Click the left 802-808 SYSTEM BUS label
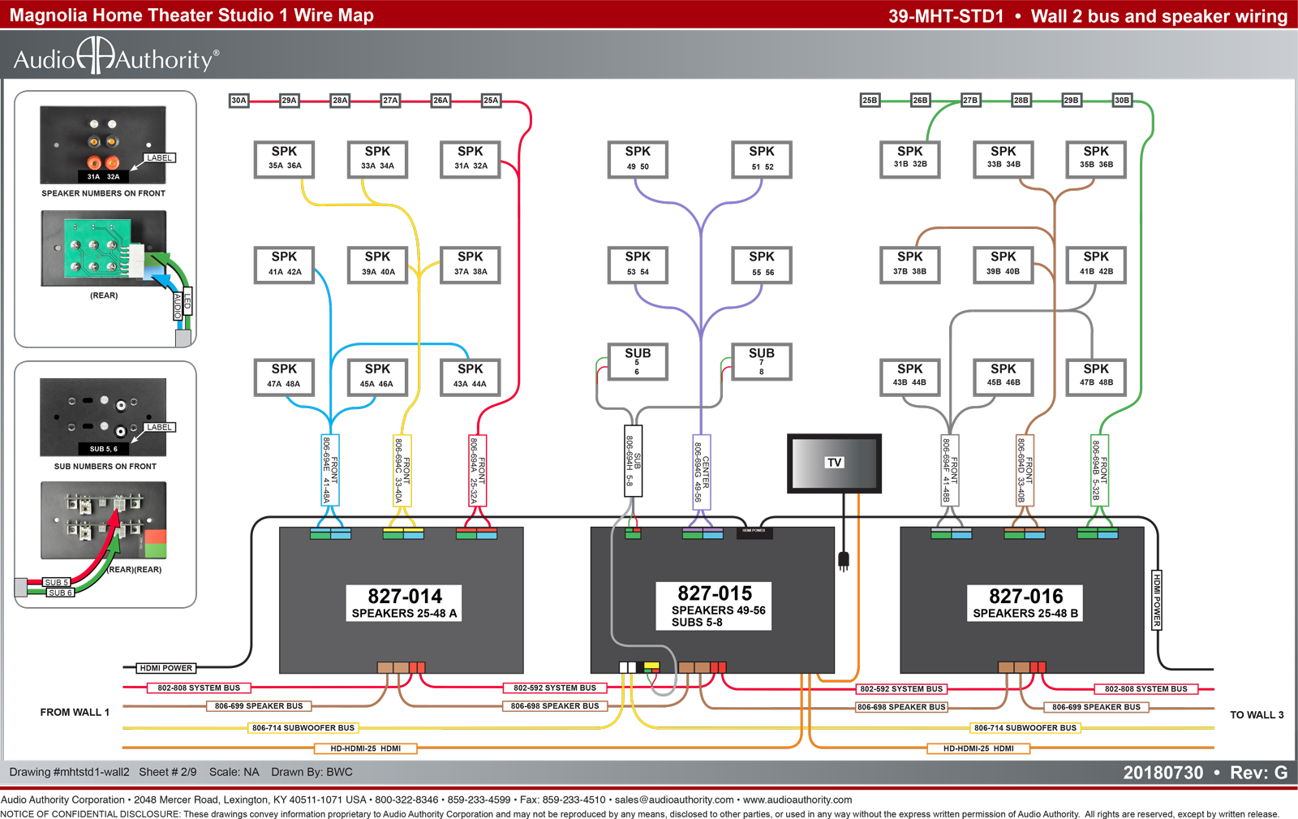The image size is (1298, 819). (199, 688)
